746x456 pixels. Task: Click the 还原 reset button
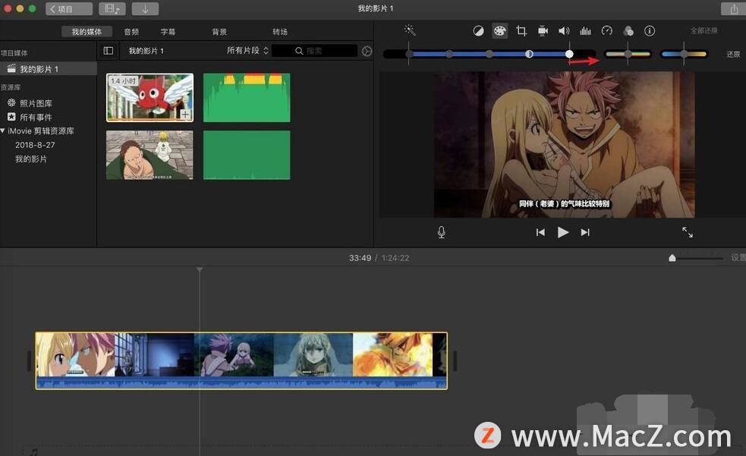(733, 54)
